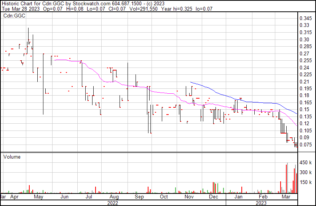The width and height of the screenshot is (316, 206).
Task: Click the 450 k volume axis label
Action: coord(306,163)
